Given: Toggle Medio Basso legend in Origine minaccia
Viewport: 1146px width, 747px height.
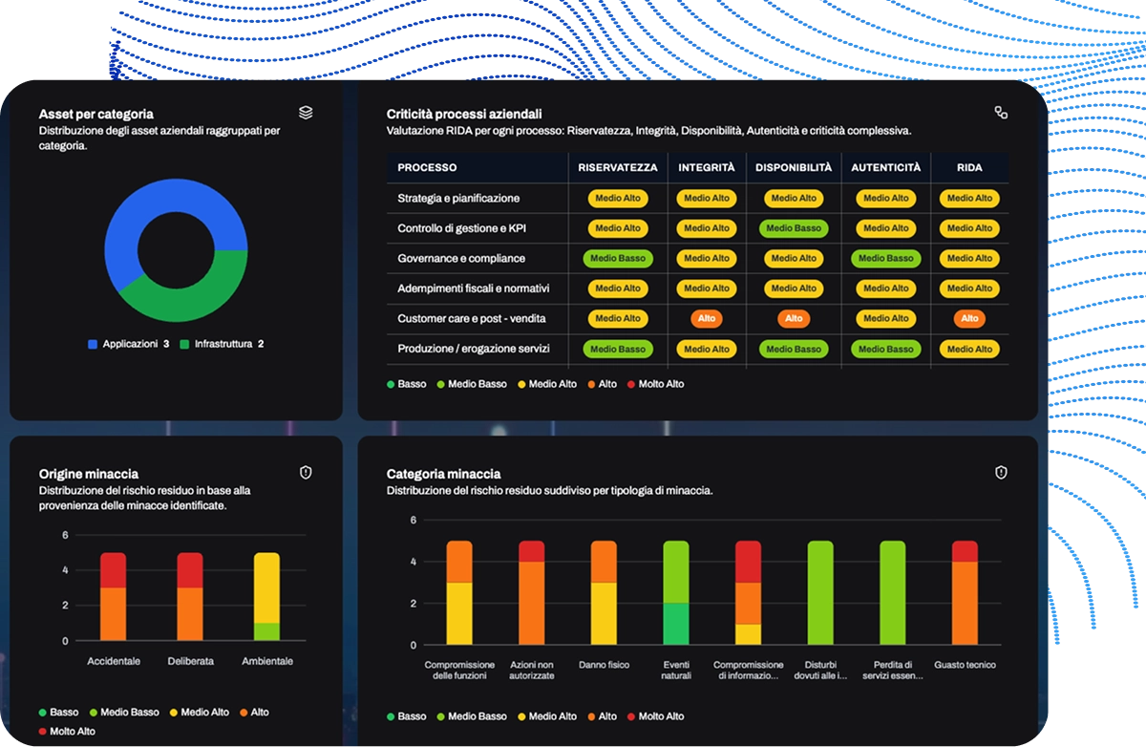Looking at the screenshot, I should point(124,712).
